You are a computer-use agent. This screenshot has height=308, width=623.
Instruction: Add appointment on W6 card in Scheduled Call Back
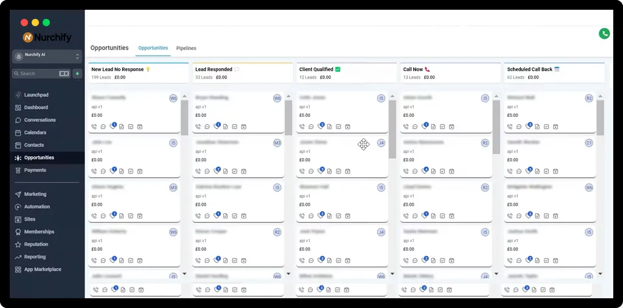click(556, 216)
